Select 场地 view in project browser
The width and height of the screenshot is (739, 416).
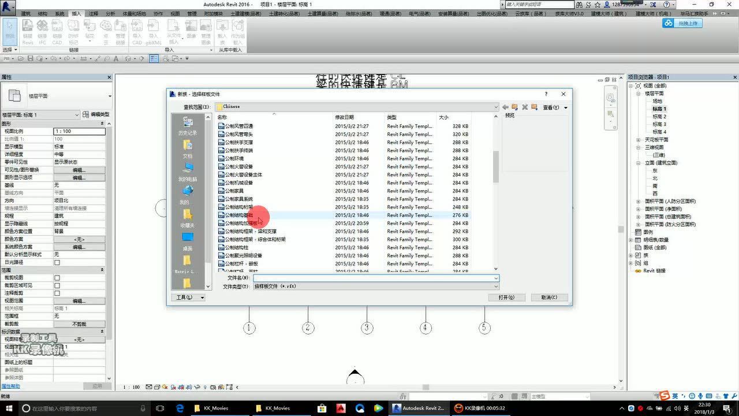click(x=657, y=101)
